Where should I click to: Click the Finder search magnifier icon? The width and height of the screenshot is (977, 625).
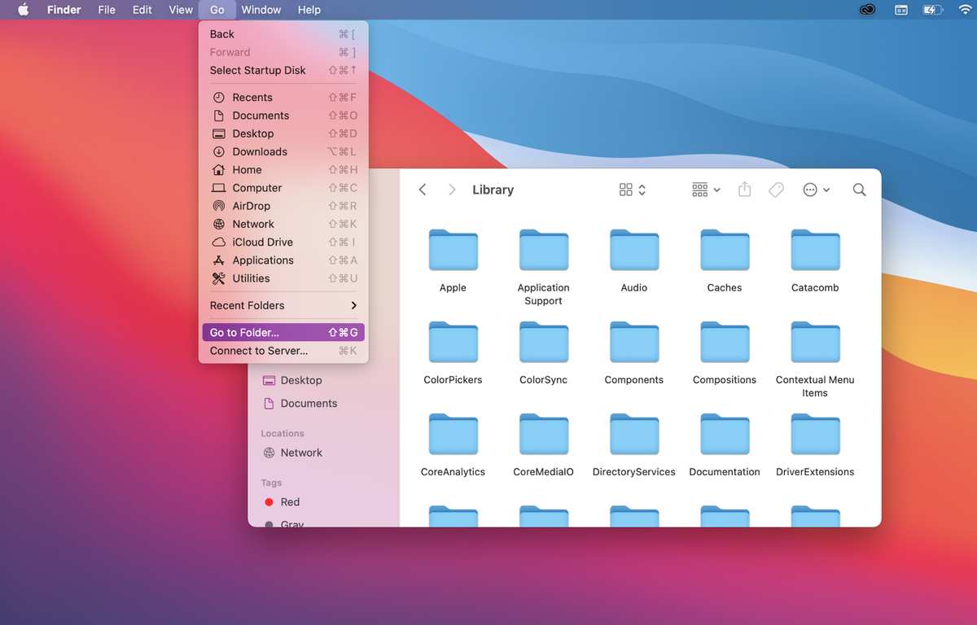click(x=859, y=190)
